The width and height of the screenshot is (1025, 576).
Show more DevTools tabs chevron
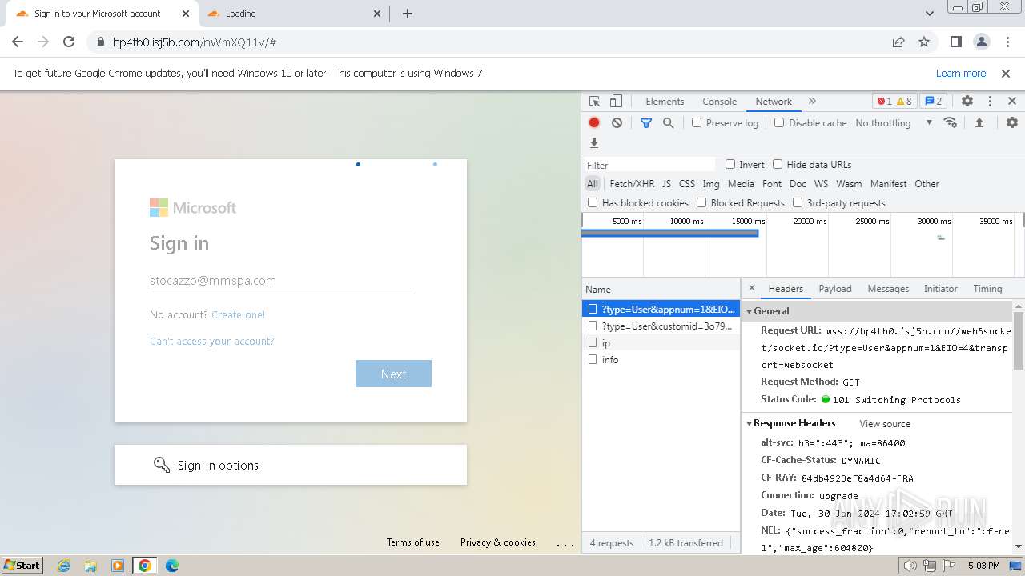click(x=812, y=102)
